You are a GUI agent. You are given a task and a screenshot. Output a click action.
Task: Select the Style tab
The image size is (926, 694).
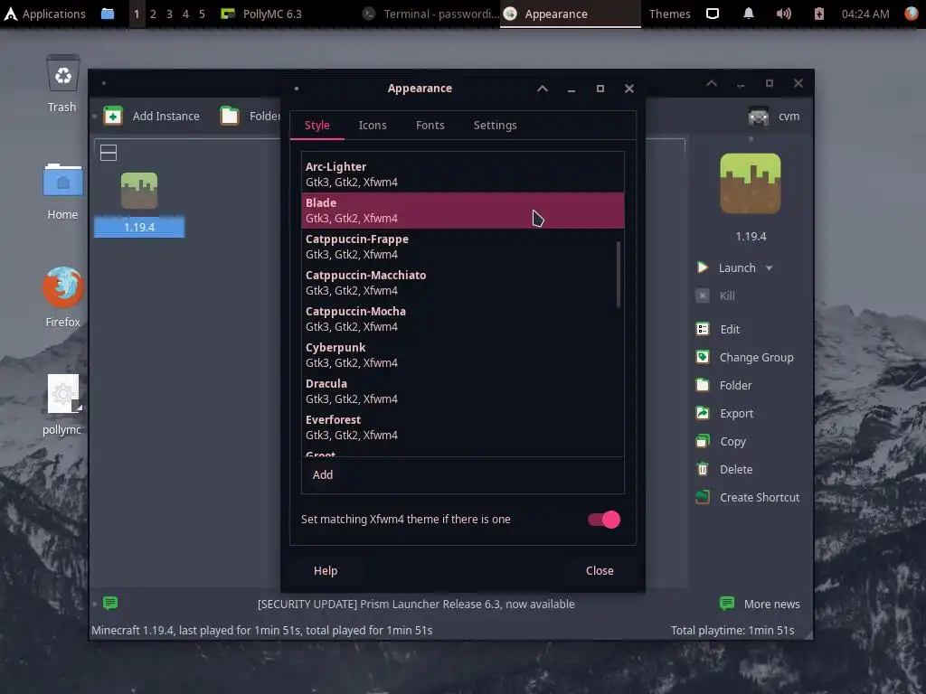(317, 125)
